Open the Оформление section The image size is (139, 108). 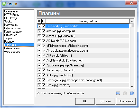click(x=19, y=28)
